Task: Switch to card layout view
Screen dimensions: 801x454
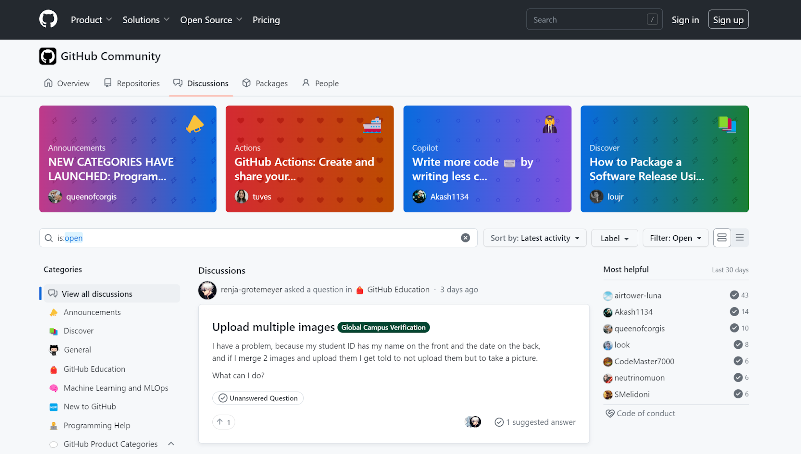Action: tap(721, 238)
